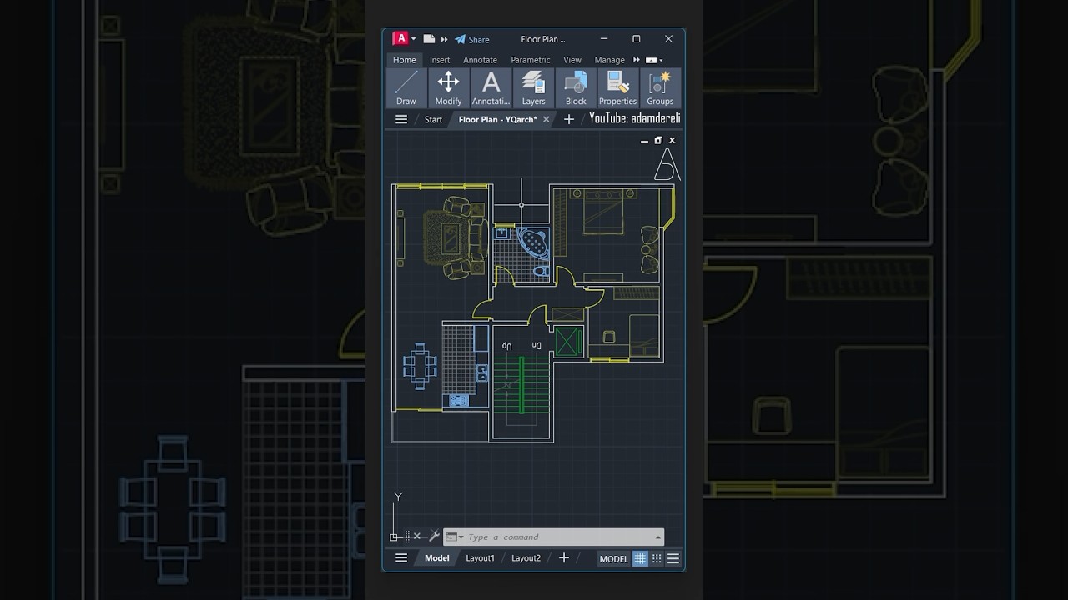This screenshot has height=600, width=1068.
Task: Click the Share button
Action: click(472, 39)
